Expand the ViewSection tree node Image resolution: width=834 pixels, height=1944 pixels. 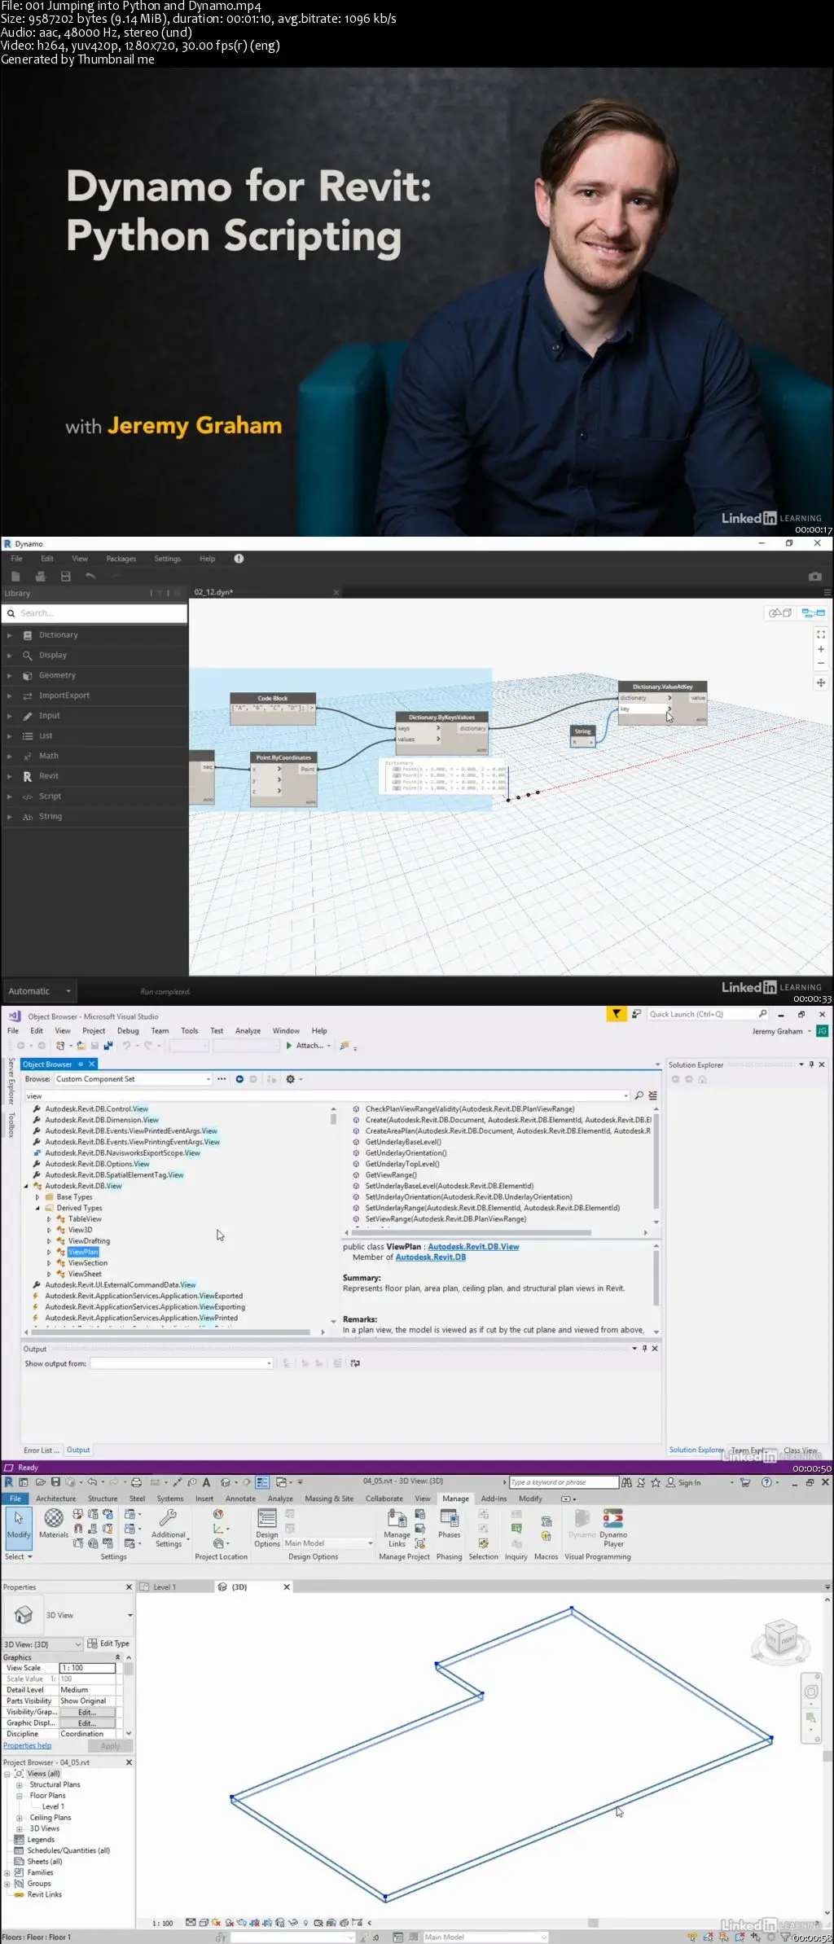(x=49, y=1263)
